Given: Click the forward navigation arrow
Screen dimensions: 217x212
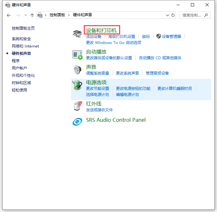Looking at the screenshot, I should pos(18,15).
